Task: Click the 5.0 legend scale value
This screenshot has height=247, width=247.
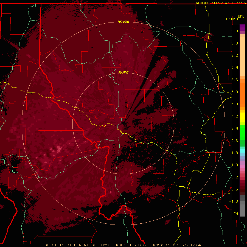Action: [235, 104]
